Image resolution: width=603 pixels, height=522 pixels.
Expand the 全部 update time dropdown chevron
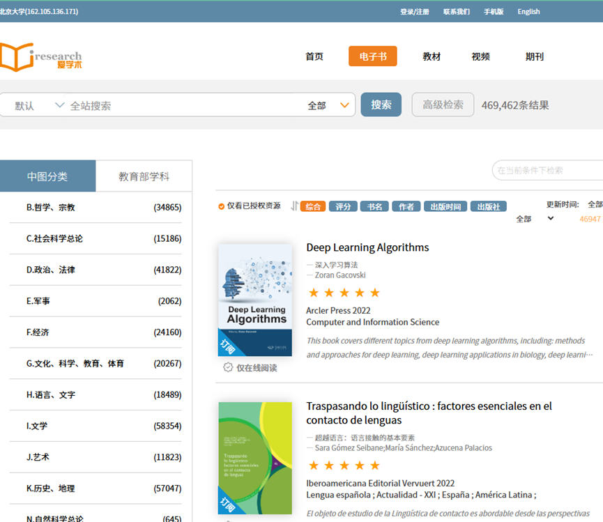point(551,218)
